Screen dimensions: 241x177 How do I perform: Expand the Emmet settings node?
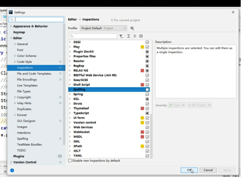(15, 115)
